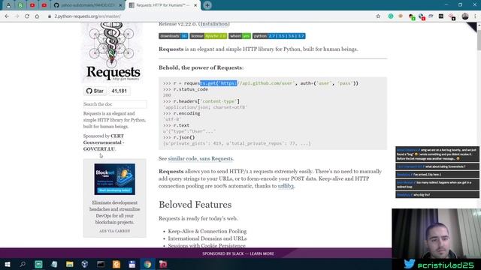Open the urllib3 link

click(x=286, y=186)
